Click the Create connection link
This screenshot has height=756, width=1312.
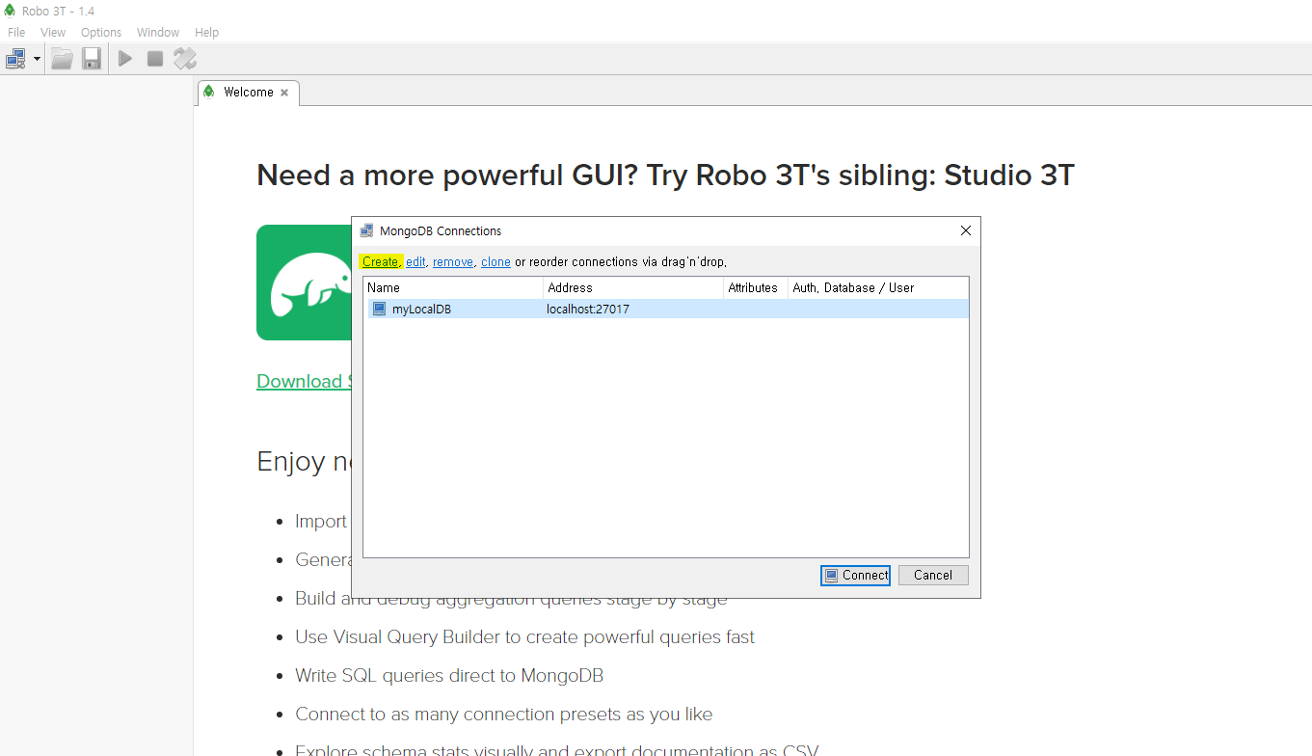380,261
